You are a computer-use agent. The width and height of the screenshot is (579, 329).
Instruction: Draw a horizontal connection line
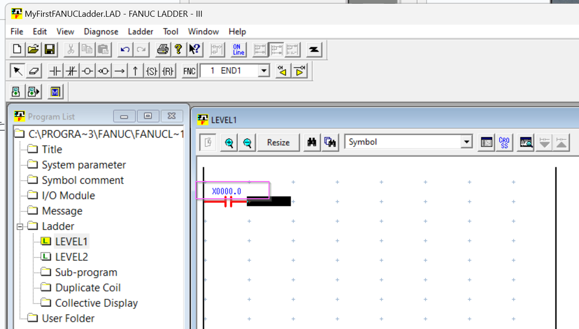click(x=119, y=71)
